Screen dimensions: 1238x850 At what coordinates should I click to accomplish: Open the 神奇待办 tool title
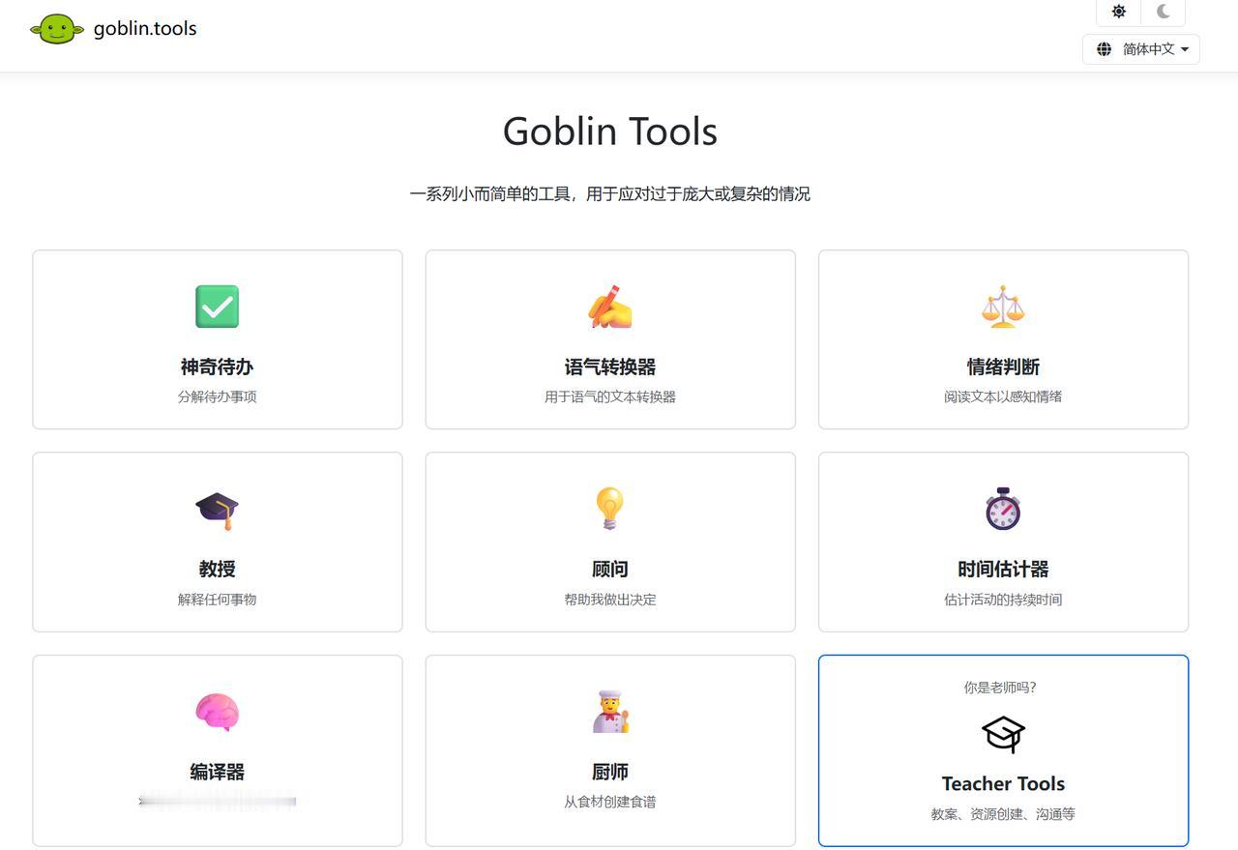pos(217,366)
